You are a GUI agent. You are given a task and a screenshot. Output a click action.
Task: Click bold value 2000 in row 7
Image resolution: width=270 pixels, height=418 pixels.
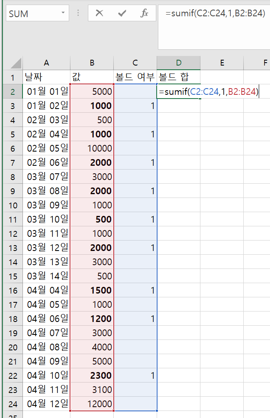pos(92,162)
